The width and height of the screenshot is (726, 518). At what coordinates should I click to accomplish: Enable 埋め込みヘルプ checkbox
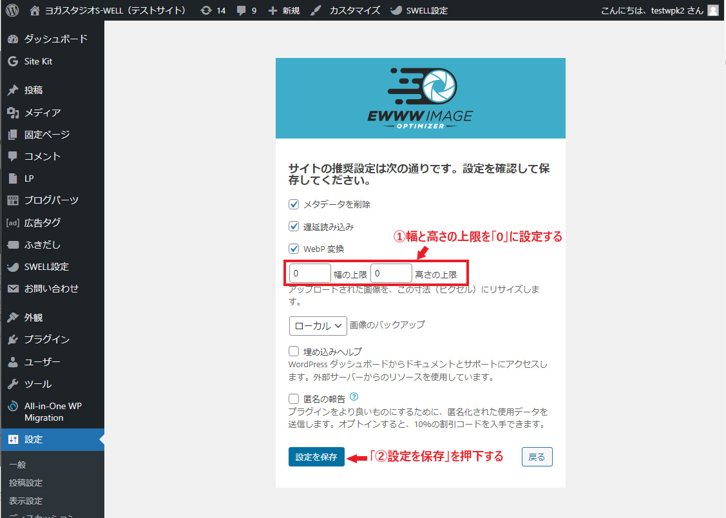coord(294,351)
